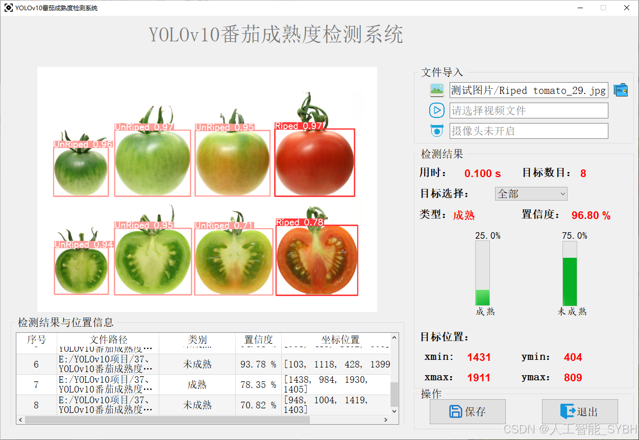Click the image file picker icon
The image size is (639, 440).
tap(437, 90)
